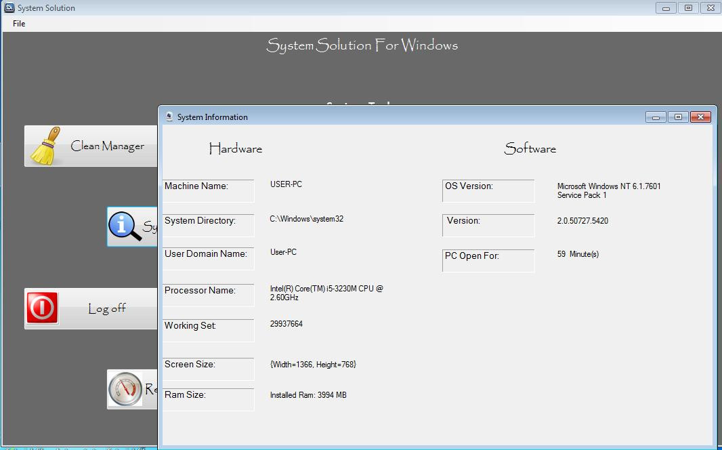722x450 pixels.
Task: Click the System Information window title text
Action: [x=212, y=117]
